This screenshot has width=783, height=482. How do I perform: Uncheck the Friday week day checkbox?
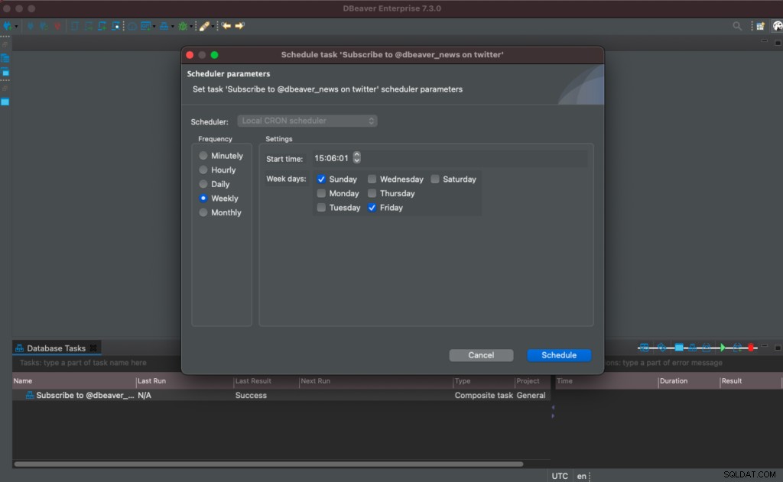pos(372,208)
